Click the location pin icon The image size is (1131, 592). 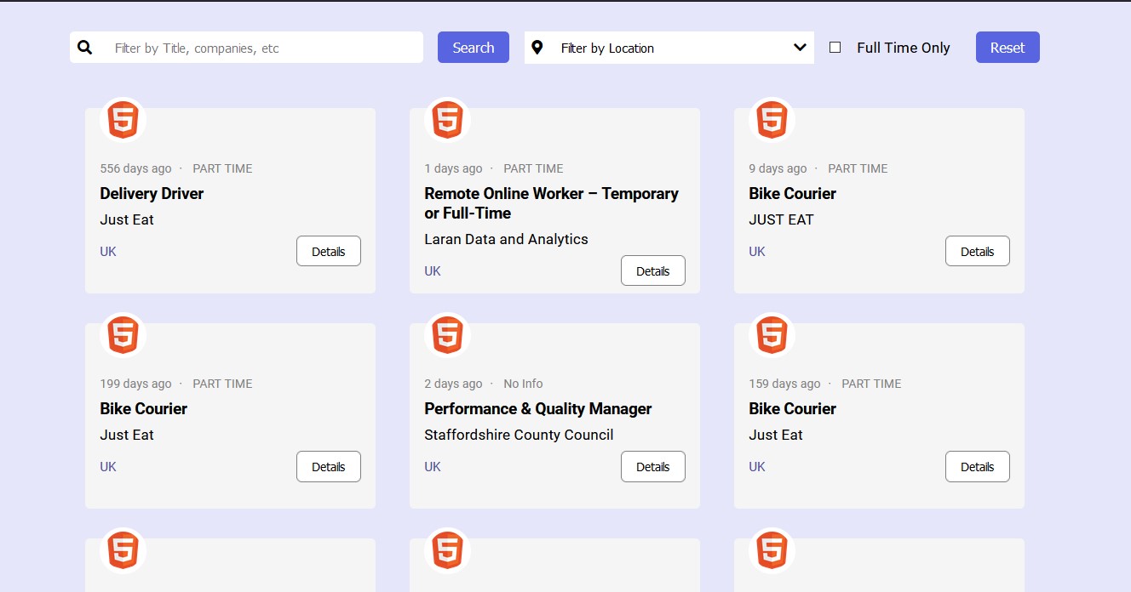537,48
